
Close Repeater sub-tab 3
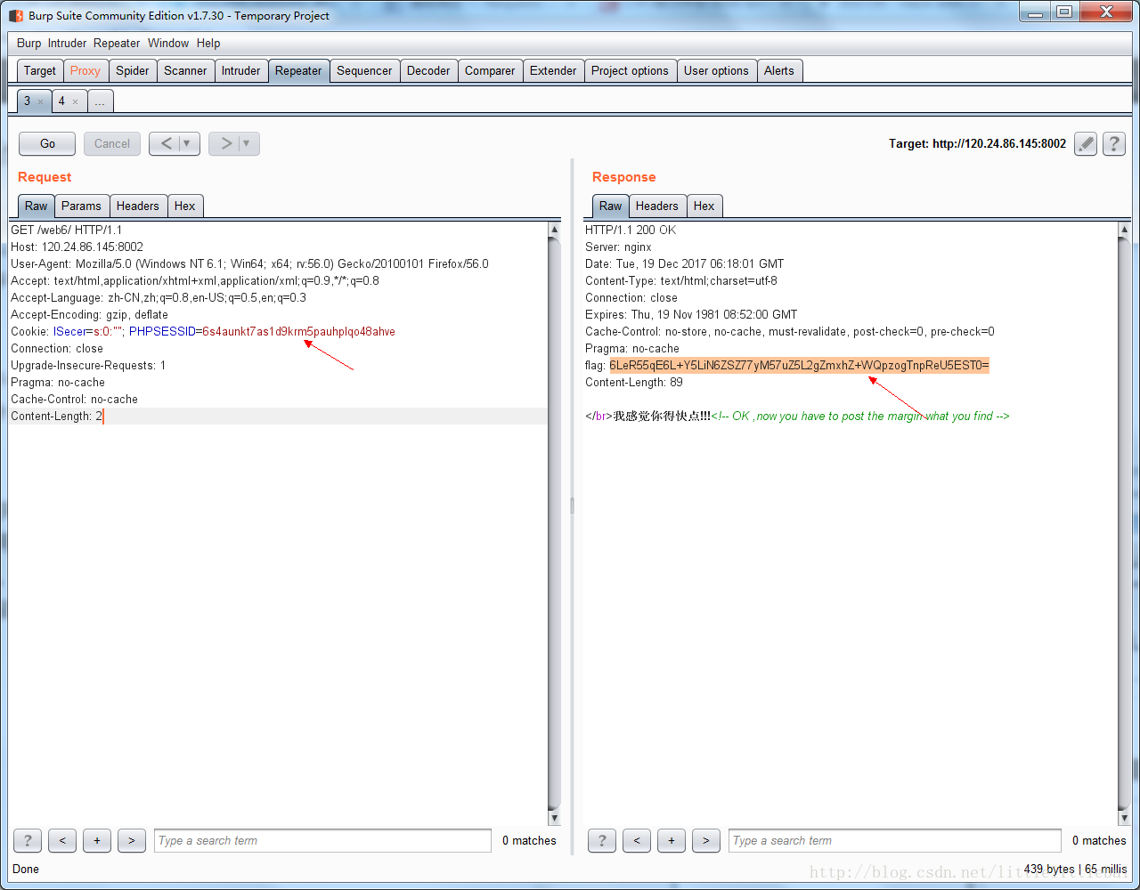pos(40,101)
